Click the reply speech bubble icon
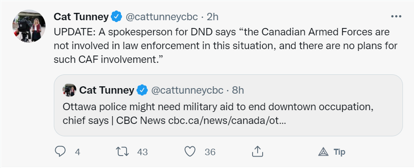The image size is (414, 168). pos(60,151)
